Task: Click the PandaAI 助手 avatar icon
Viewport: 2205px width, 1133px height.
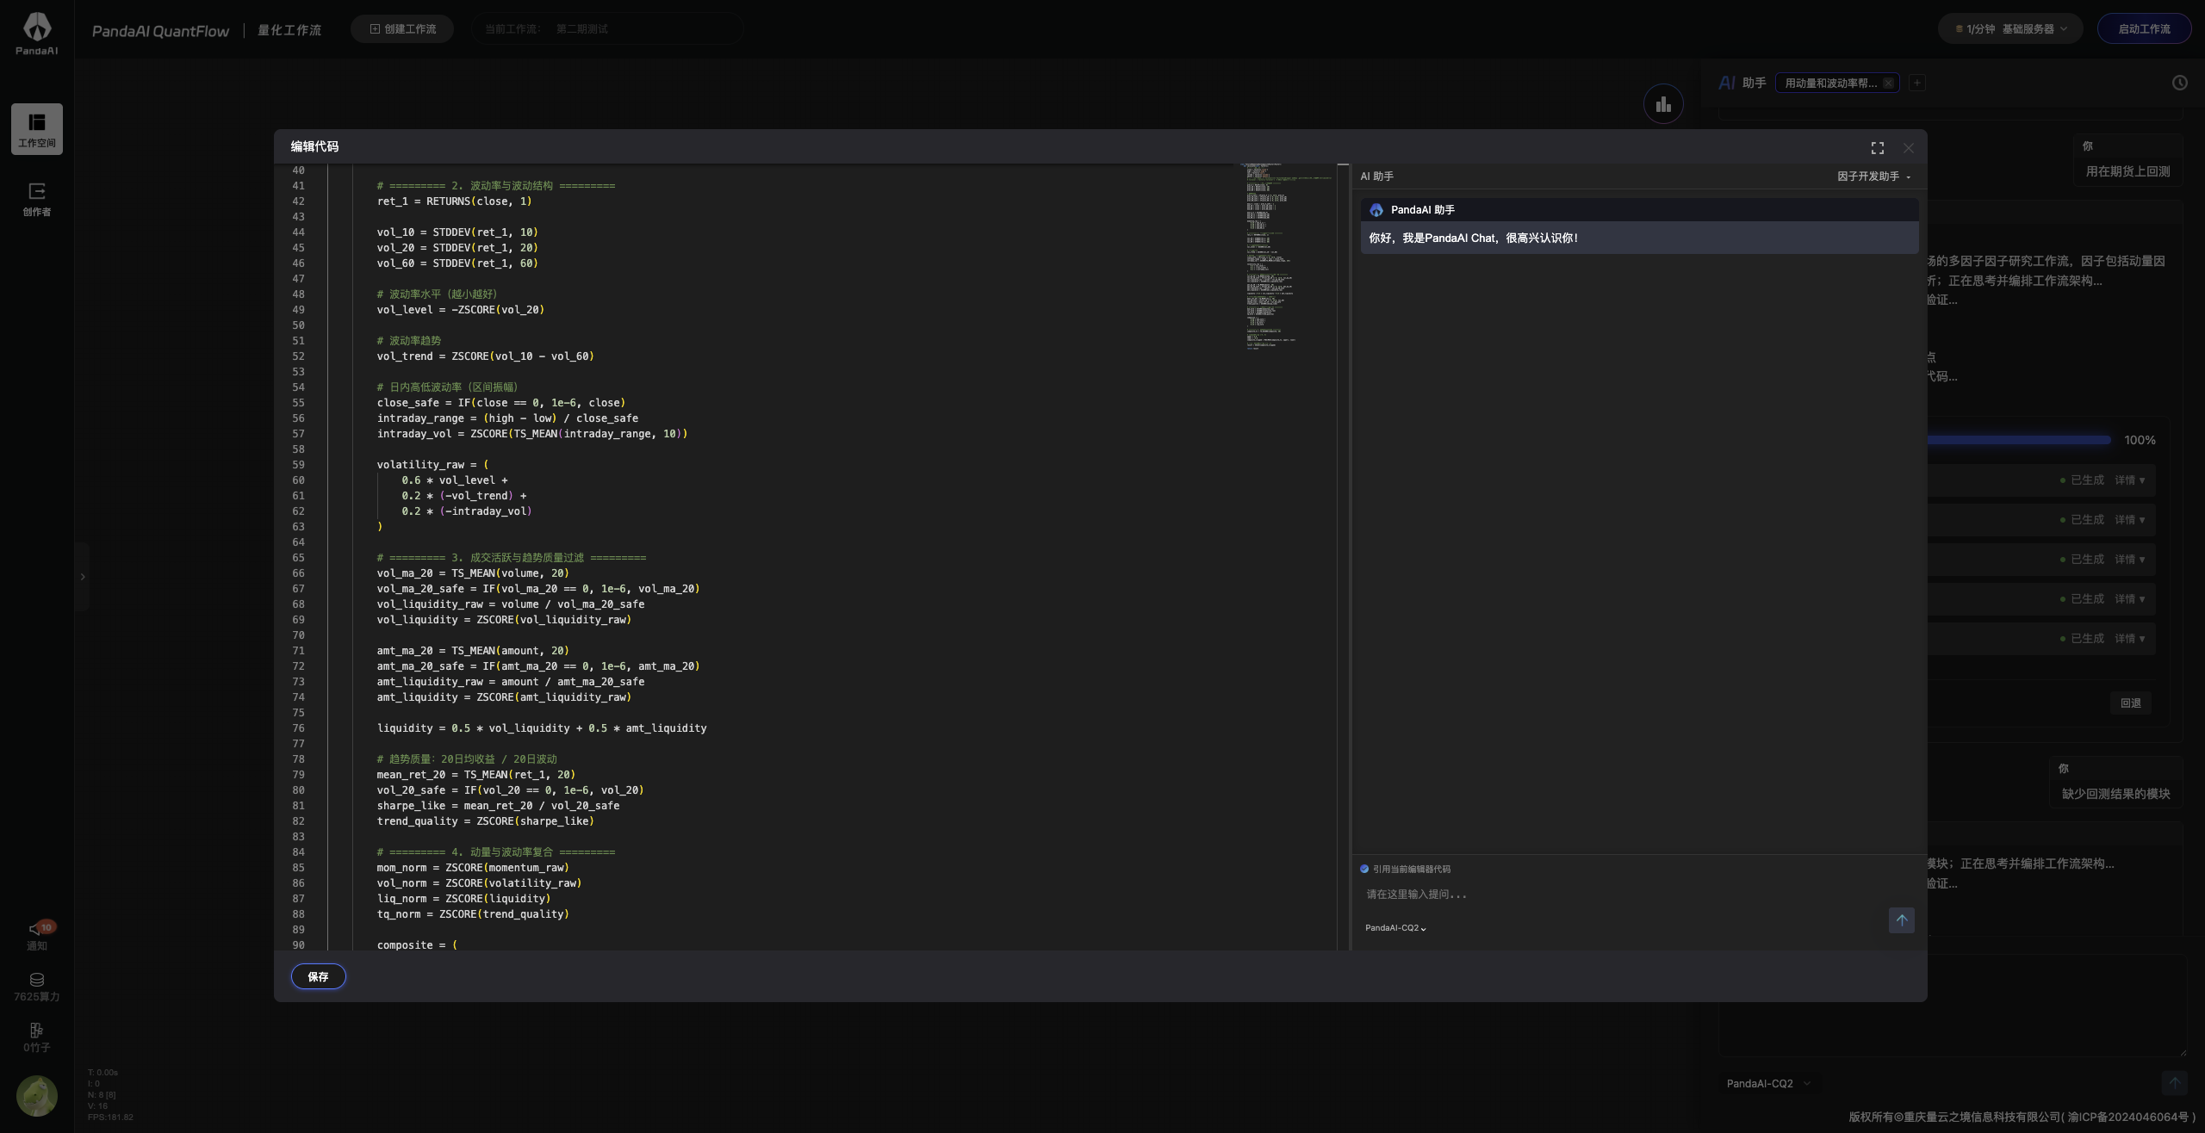Action: pos(1376,210)
